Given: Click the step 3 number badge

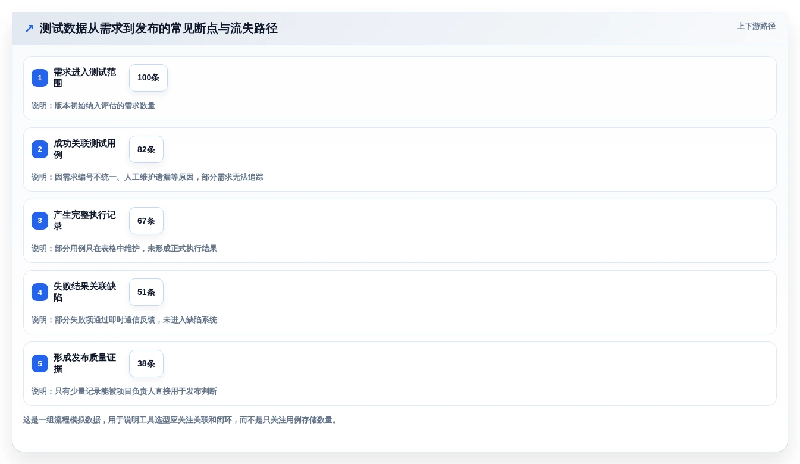Looking at the screenshot, I should pyautogui.click(x=40, y=221).
